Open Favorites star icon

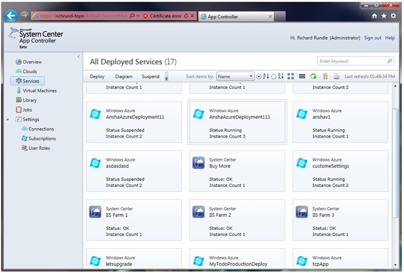click(x=384, y=16)
